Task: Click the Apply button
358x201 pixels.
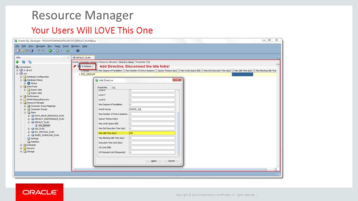Action: click(x=154, y=161)
